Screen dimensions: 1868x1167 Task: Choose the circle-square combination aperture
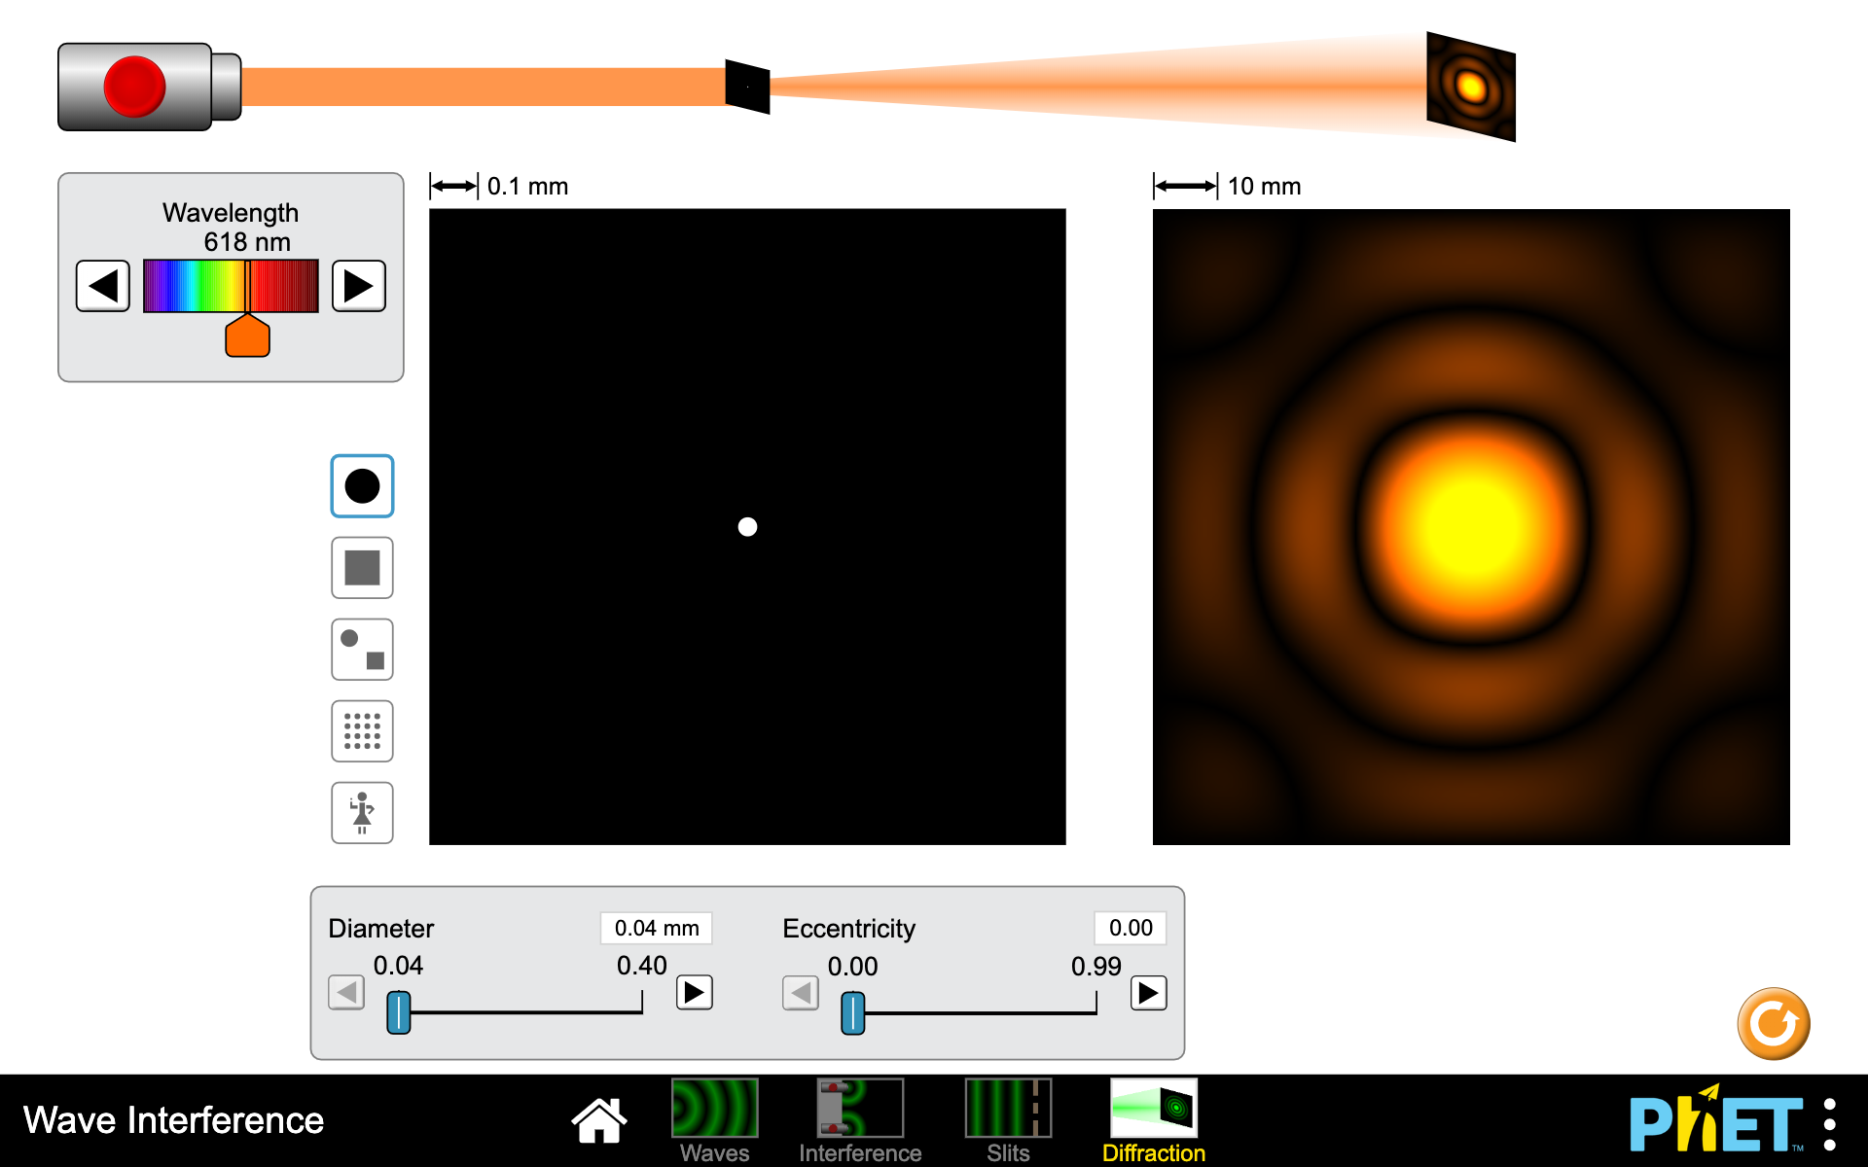[361, 649]
